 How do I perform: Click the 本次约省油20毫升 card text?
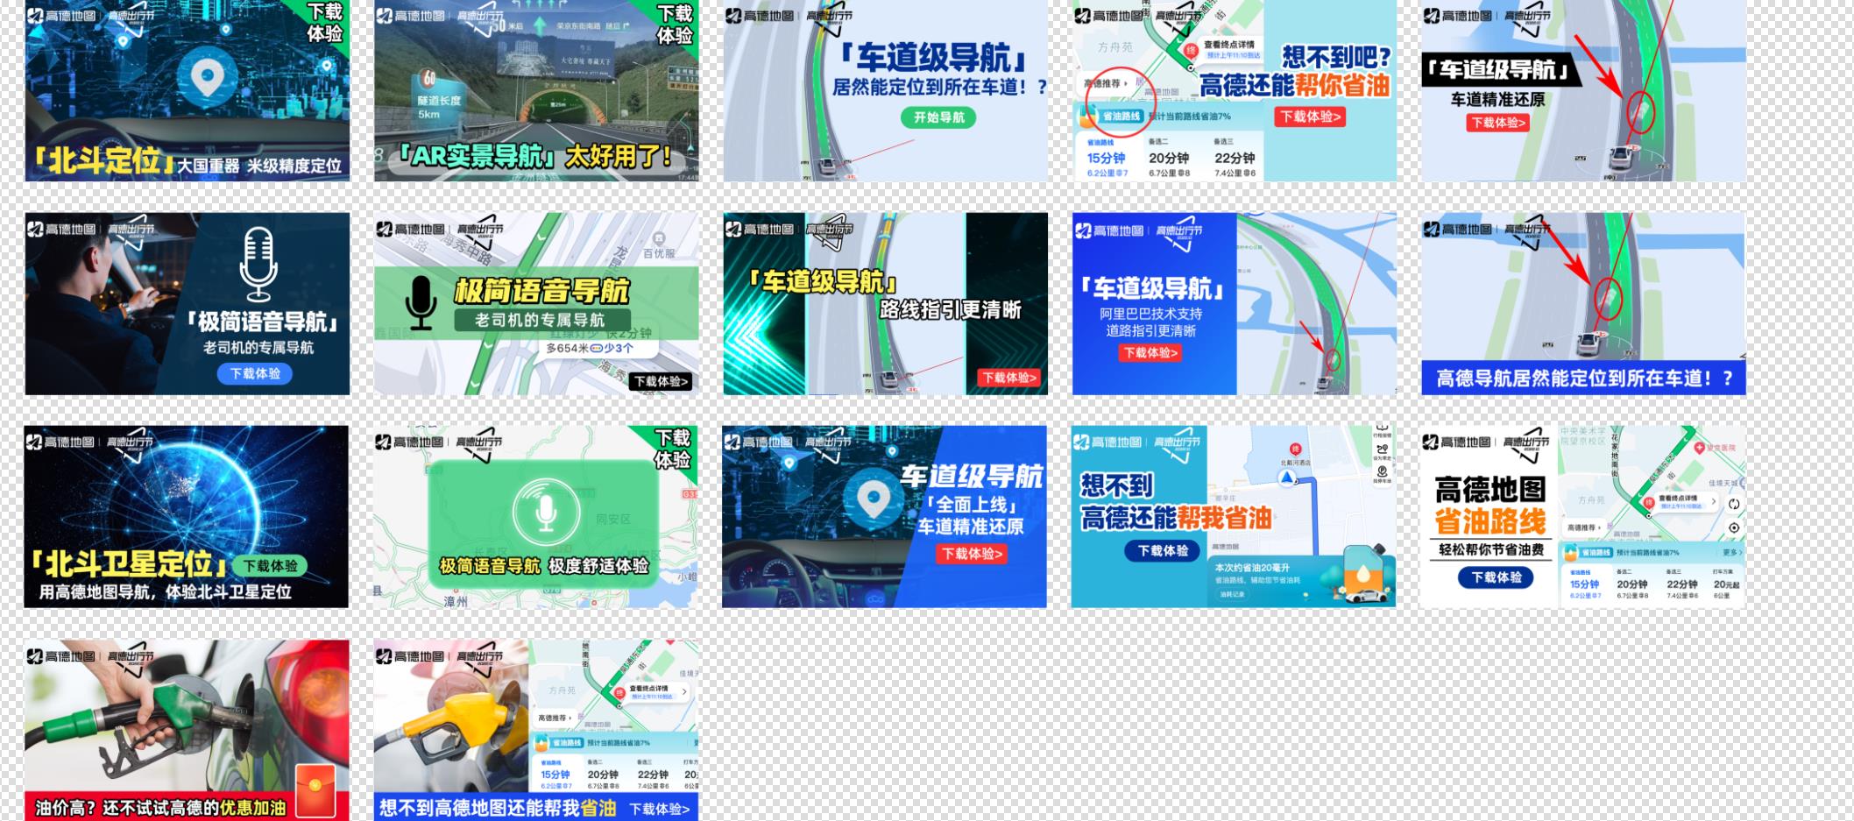(1252, 568)
